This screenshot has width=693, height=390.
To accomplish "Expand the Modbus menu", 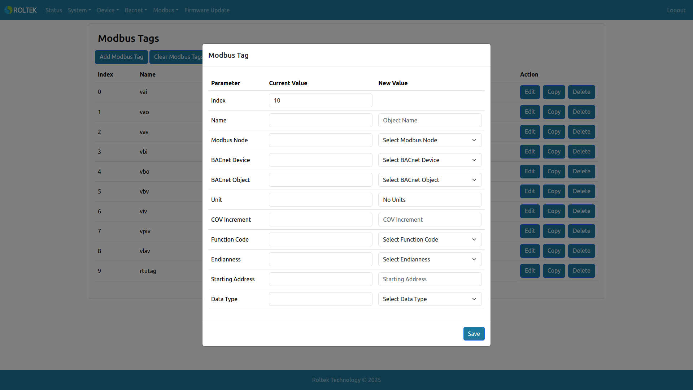I will tap(166, 10).
